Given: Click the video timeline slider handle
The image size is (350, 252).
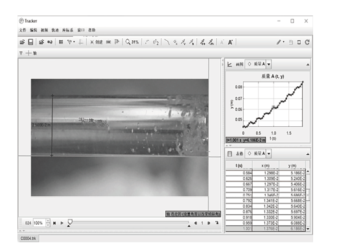Looking at the screenshot, I should (x=70, y=222).
